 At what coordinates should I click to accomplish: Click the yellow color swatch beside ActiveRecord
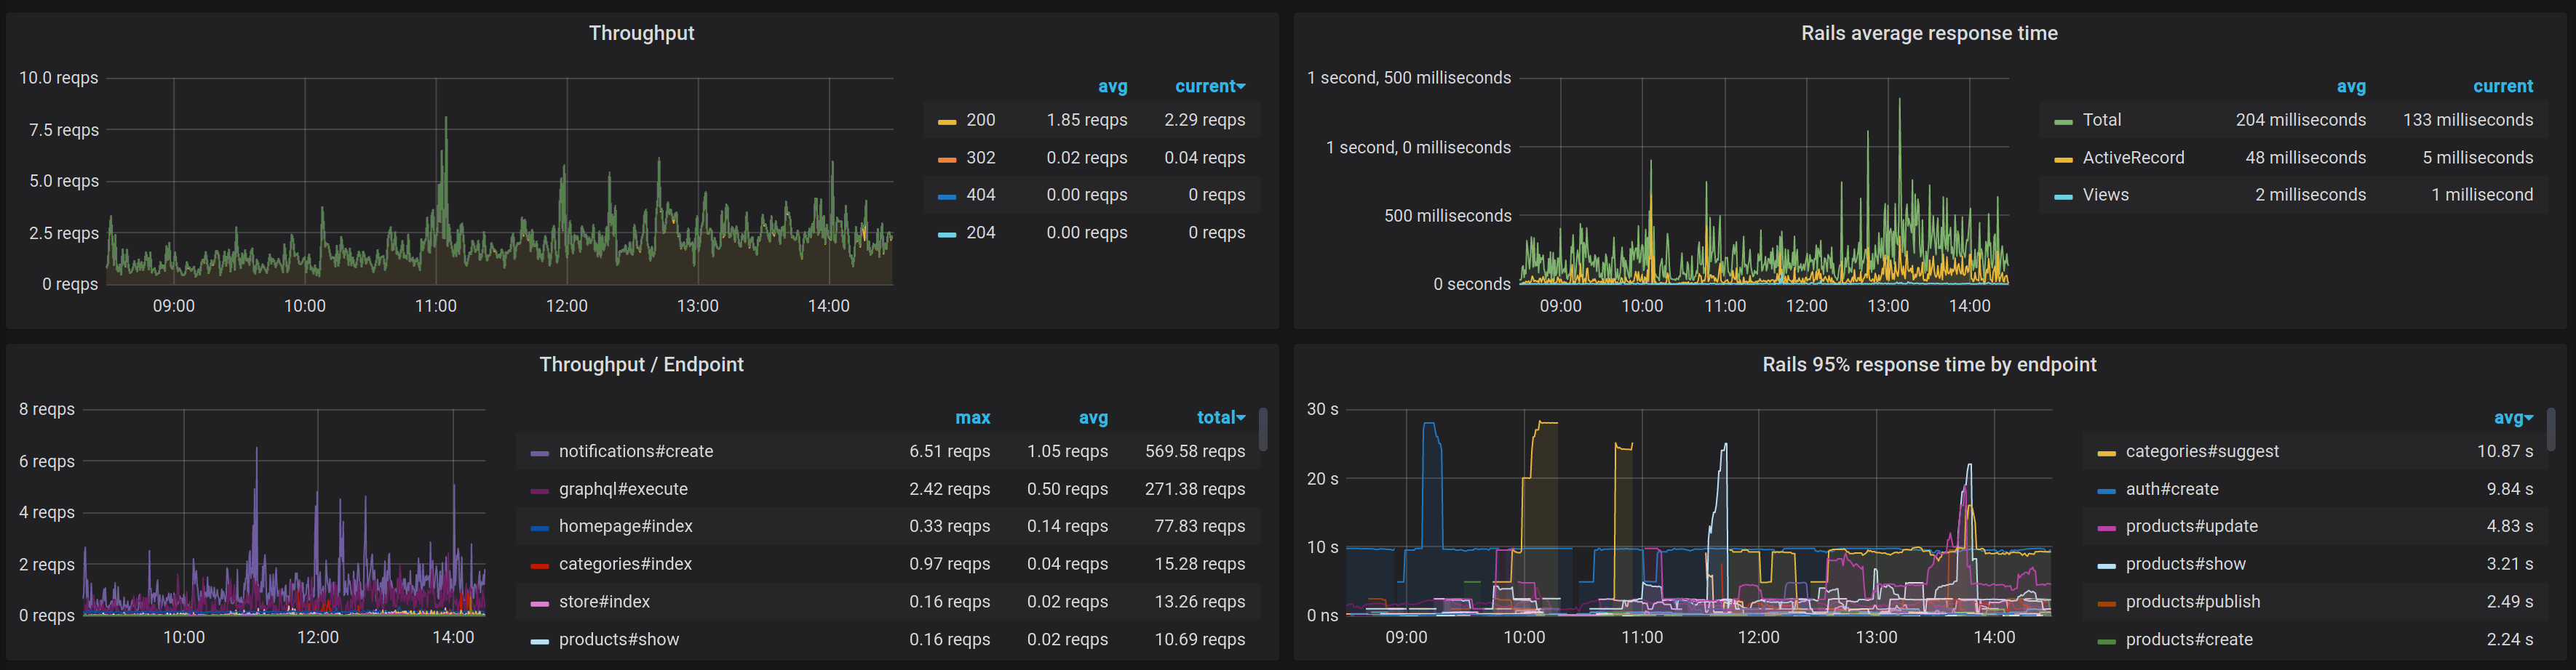(2062, 160)
